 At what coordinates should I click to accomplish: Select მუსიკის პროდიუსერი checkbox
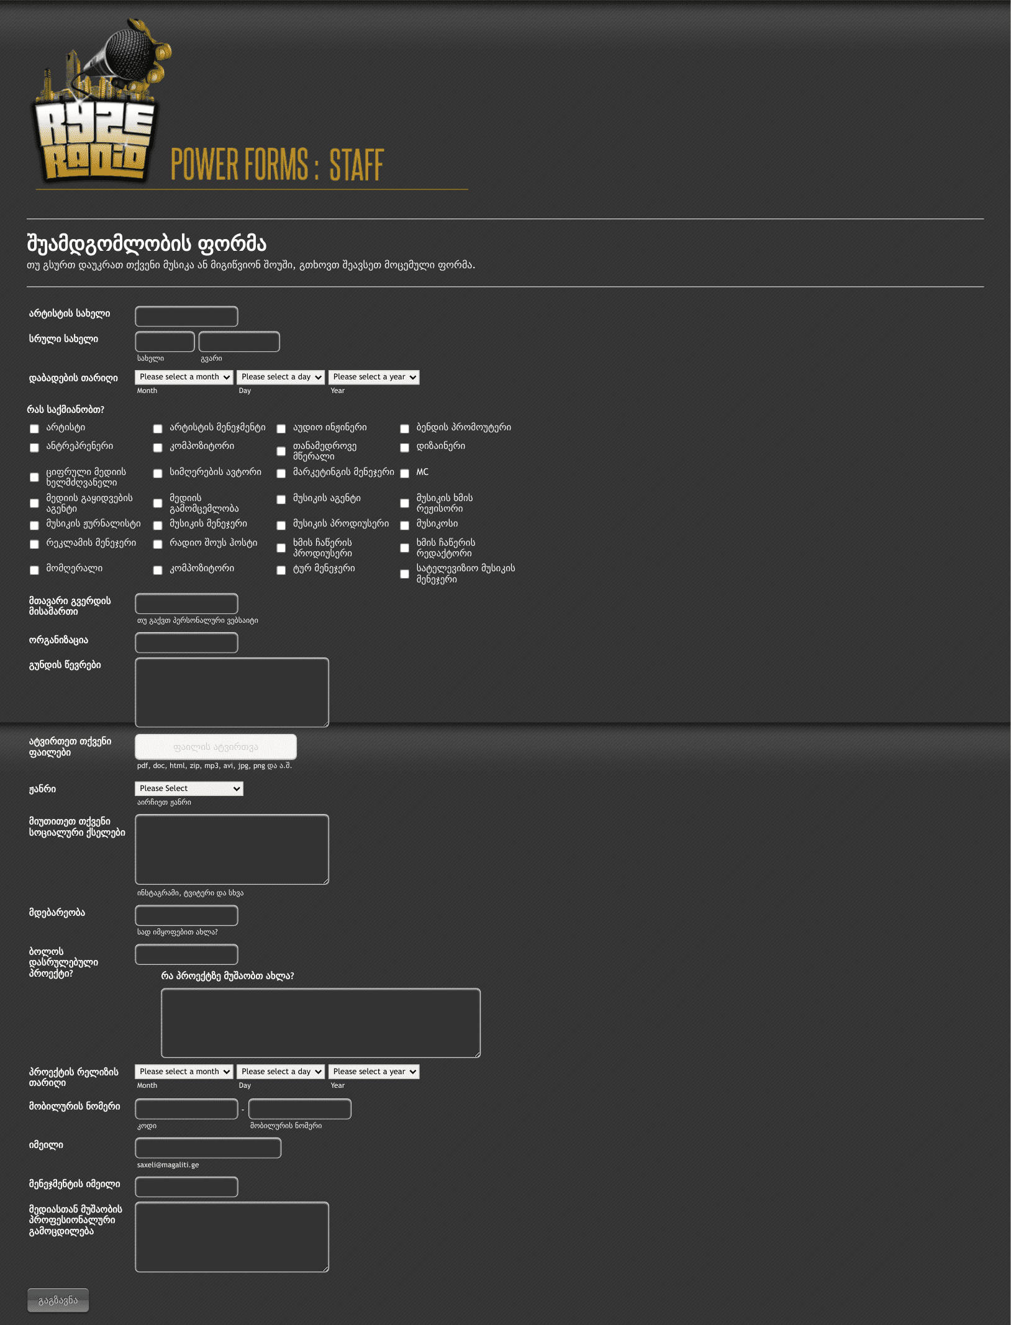pyautogui.click(x=281, y=525)
